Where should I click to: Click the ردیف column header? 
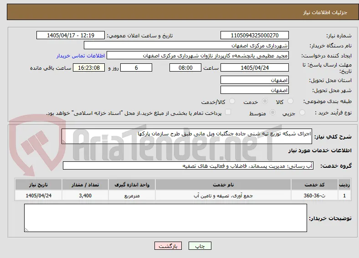pos(344,185)
